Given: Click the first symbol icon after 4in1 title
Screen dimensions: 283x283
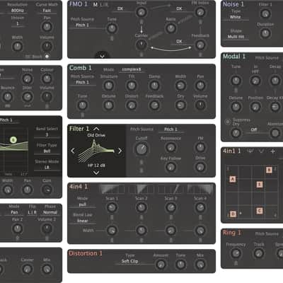Looking at the screenshot, I should pyautogui.click(x=250, y=151).
